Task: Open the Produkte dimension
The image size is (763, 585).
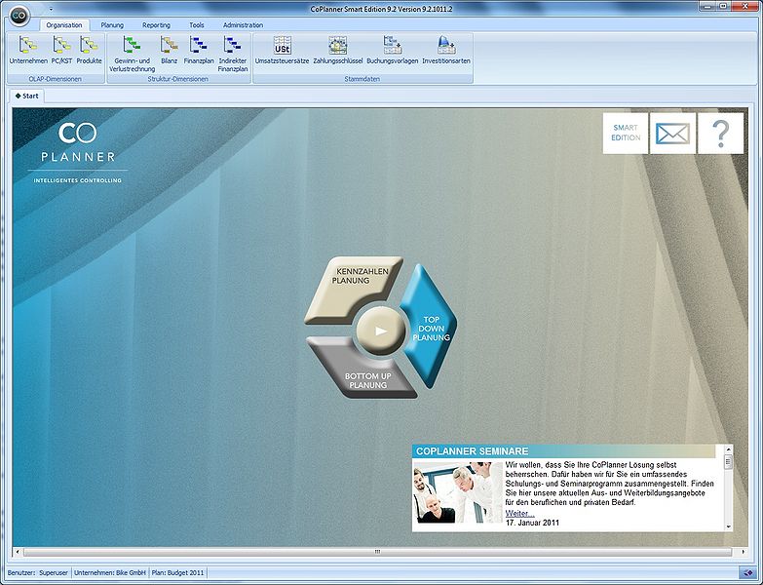Action: (x=89, y=51)
